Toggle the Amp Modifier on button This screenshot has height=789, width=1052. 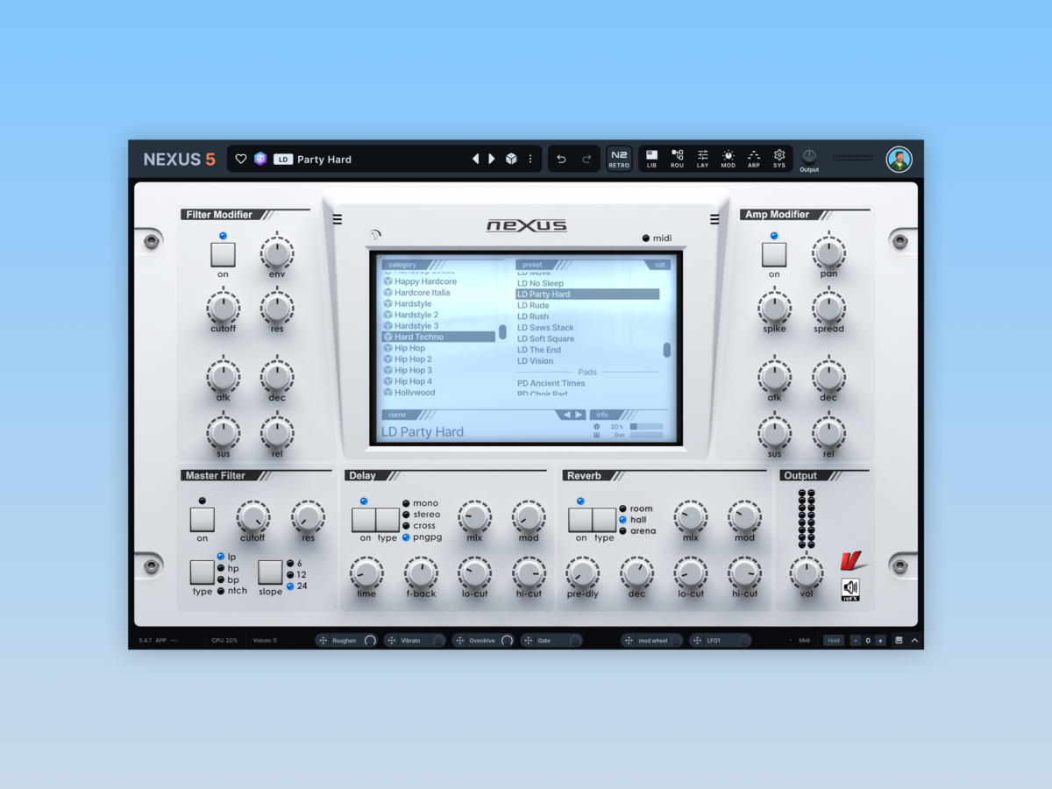point(774,255)
